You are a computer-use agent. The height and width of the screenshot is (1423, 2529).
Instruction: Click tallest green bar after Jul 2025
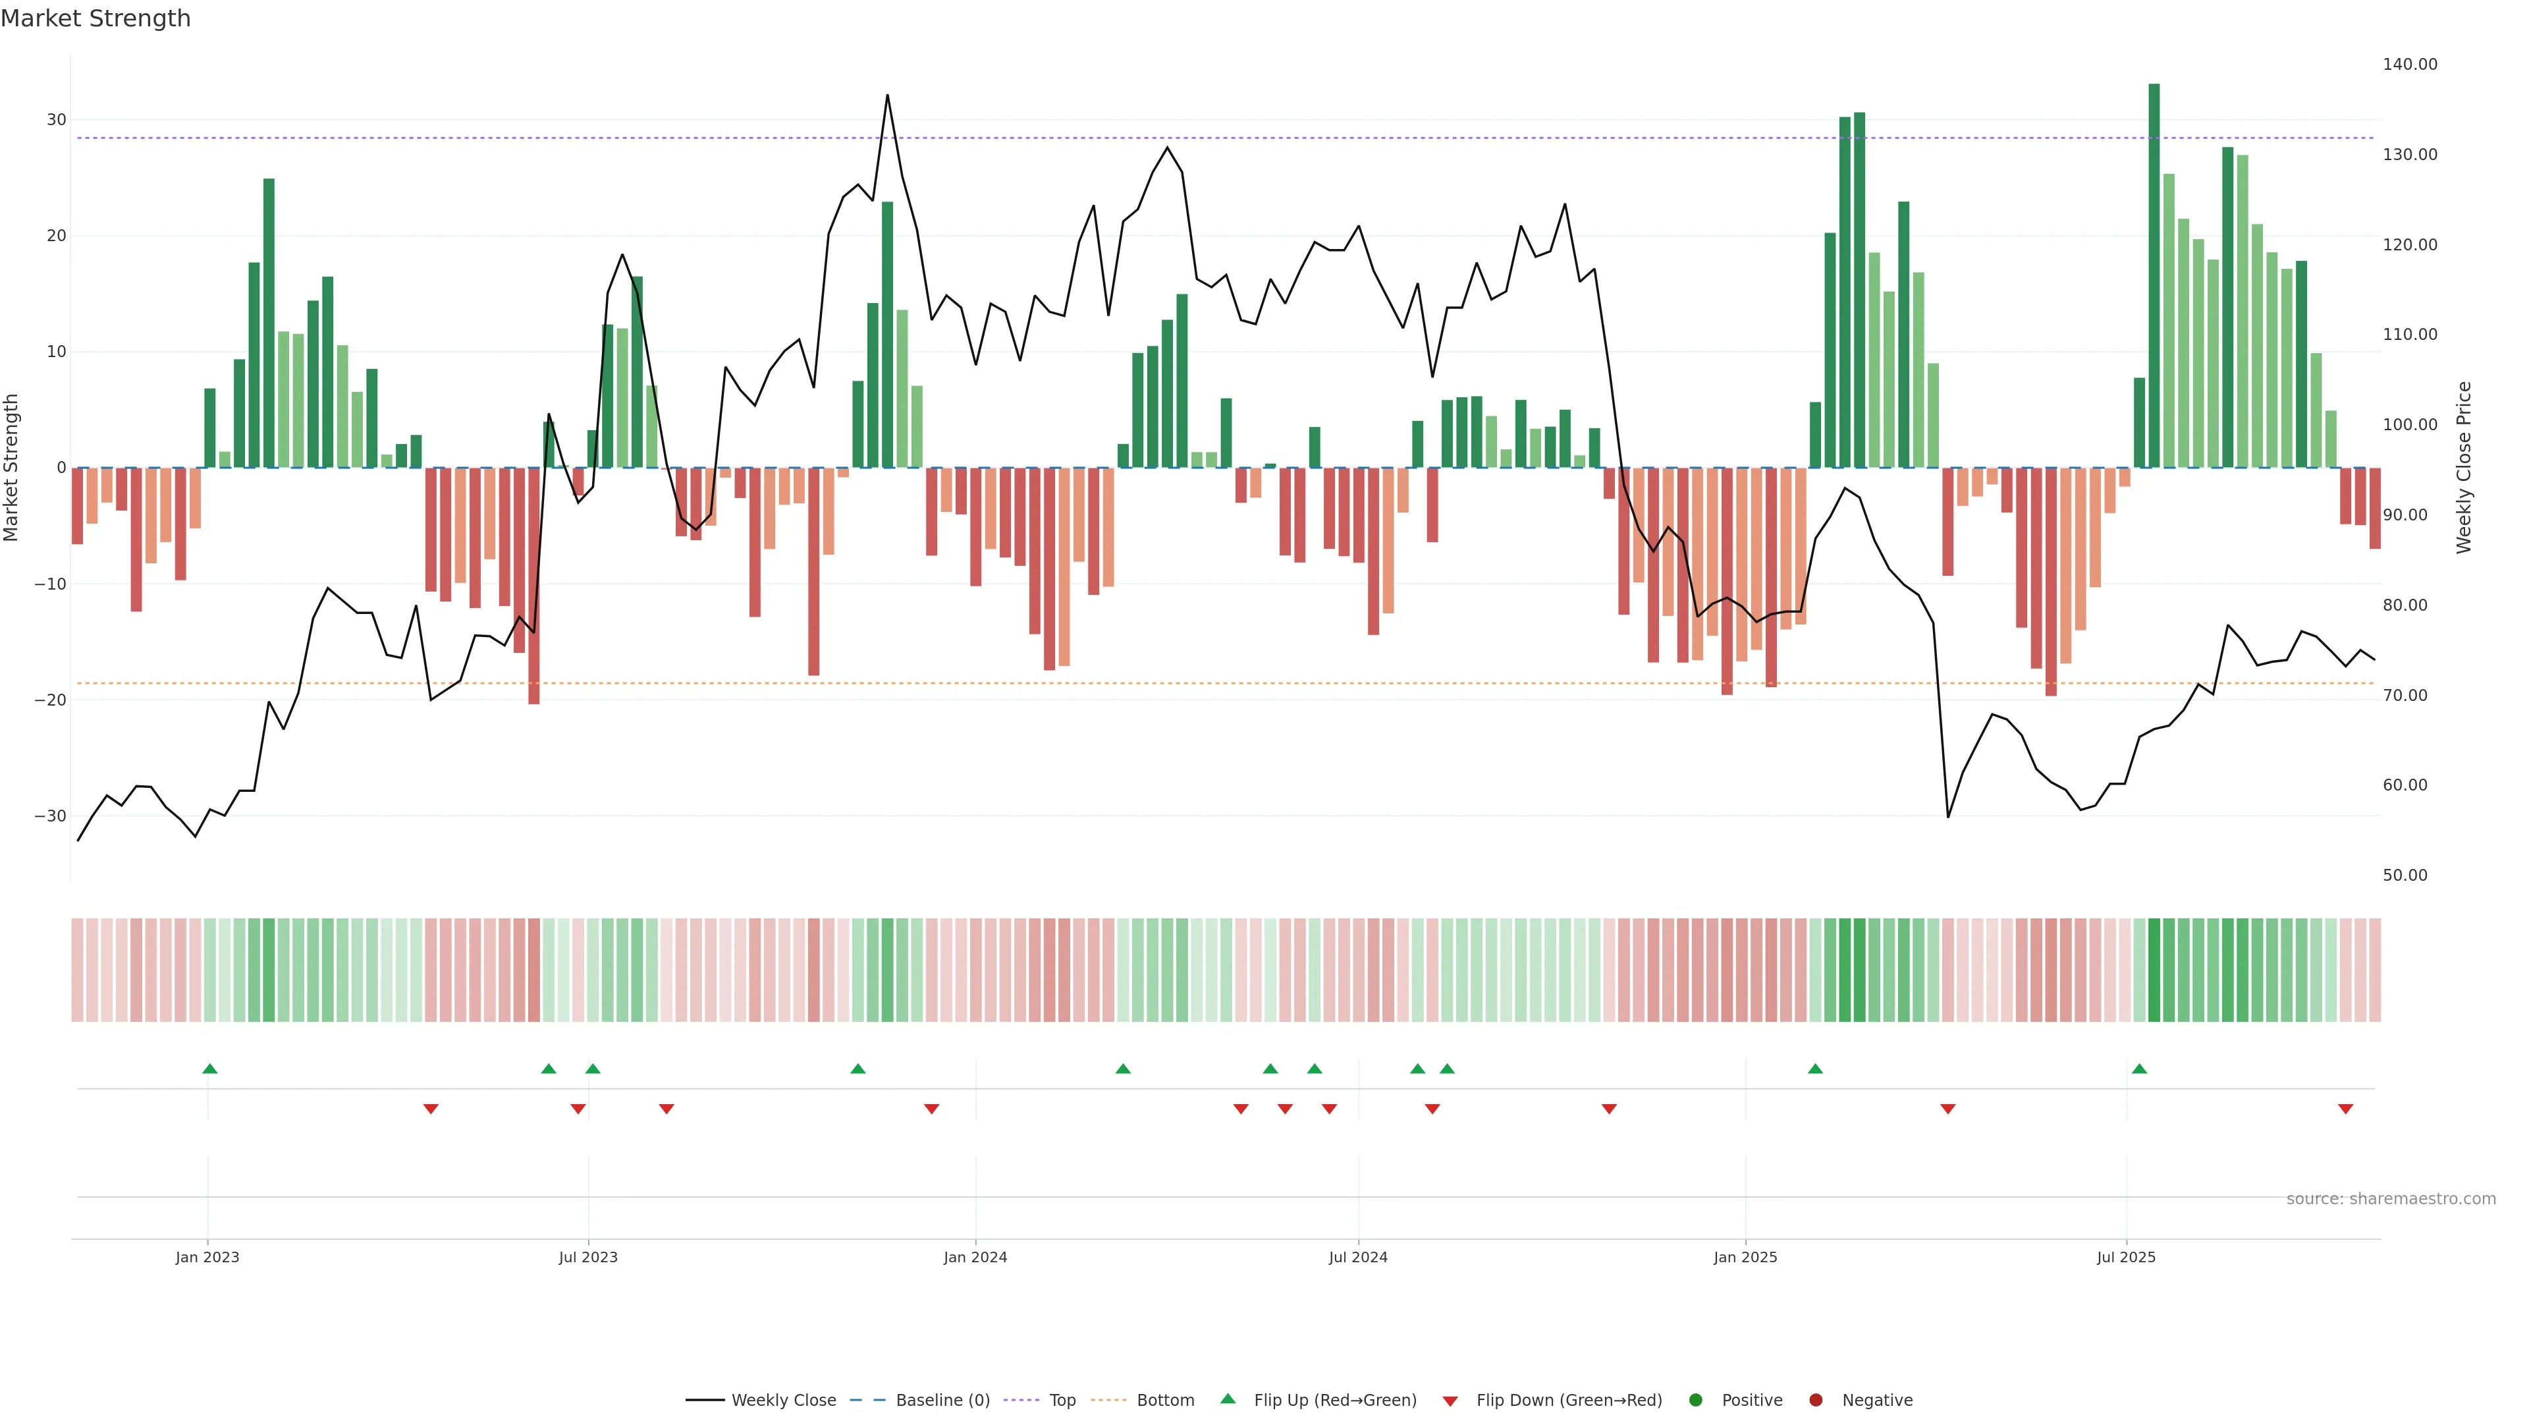tap(2154, 275)
